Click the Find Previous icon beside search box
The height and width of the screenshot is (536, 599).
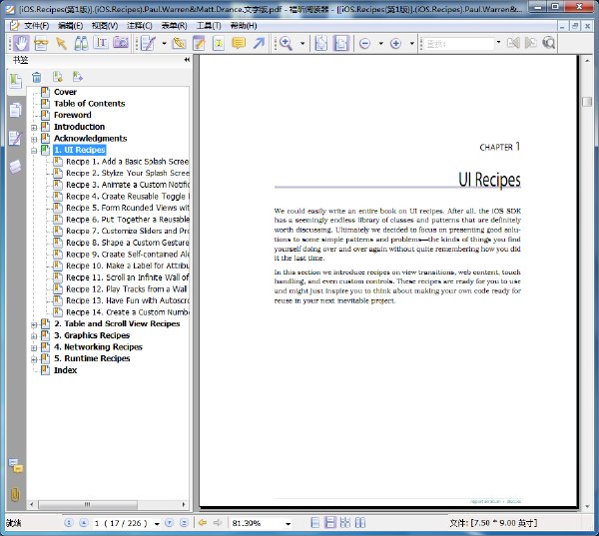click(x=513, y=43)
